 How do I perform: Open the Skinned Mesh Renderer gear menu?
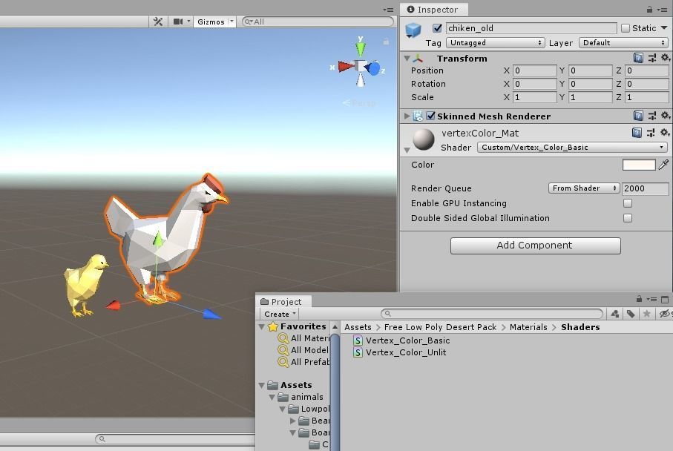pos(665,115)
